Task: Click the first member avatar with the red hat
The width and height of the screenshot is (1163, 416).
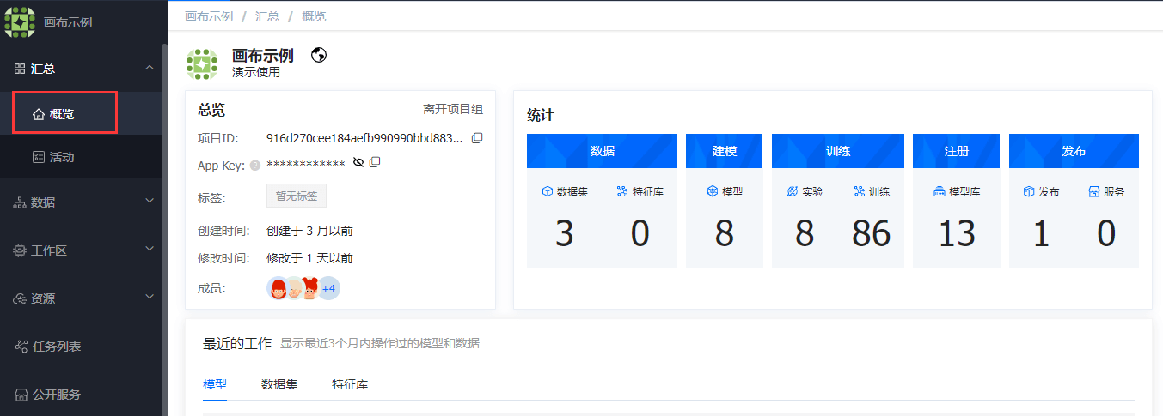Action: (279, 289)
